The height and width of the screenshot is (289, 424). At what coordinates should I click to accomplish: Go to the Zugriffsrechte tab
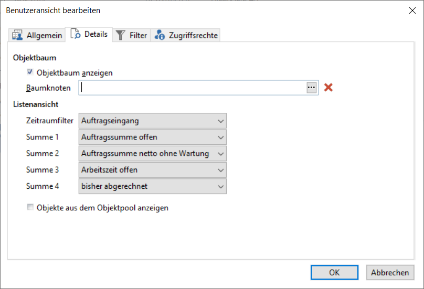tap(186, 35)
